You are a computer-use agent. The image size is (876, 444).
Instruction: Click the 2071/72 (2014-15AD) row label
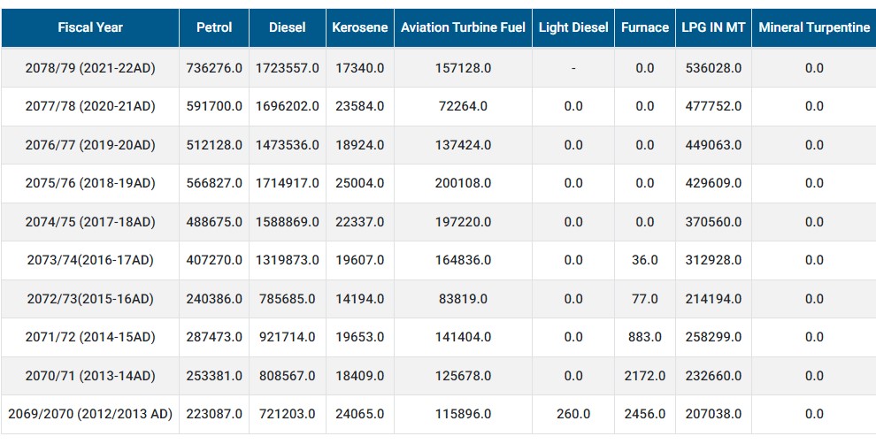click(90, 337)
